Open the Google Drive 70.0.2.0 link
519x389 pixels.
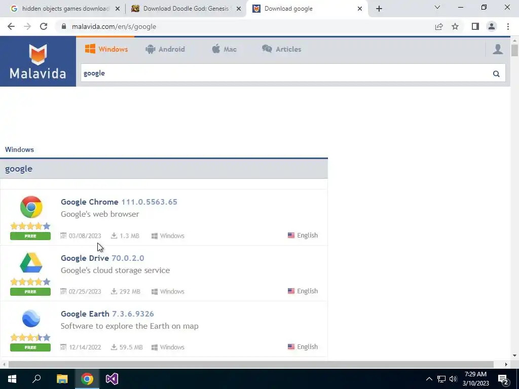tap(102, 258)
